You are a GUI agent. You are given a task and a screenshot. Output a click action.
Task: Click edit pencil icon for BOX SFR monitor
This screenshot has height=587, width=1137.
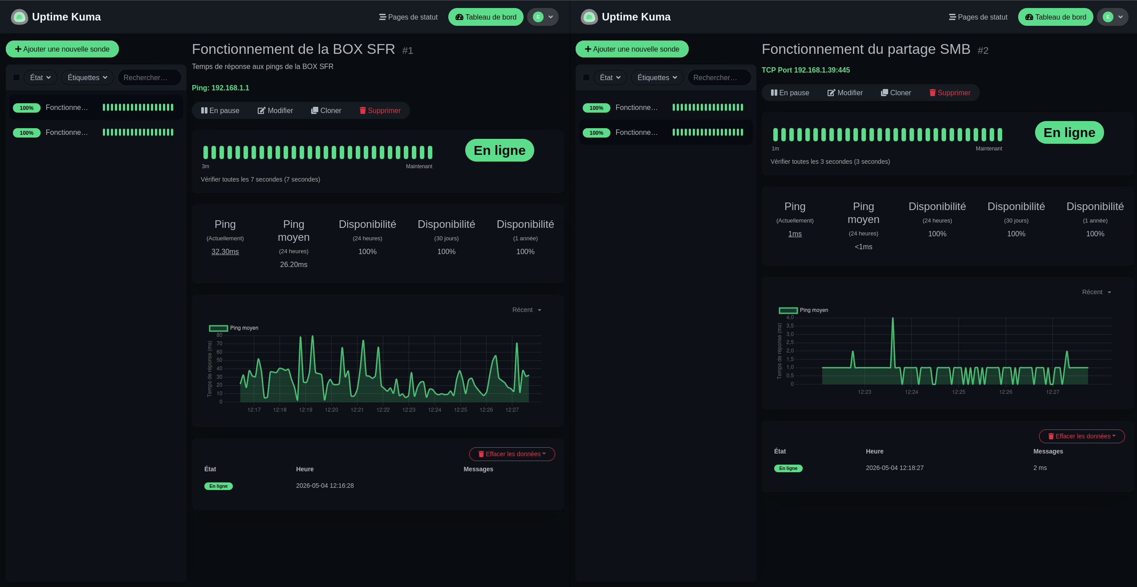click(261, 110)
